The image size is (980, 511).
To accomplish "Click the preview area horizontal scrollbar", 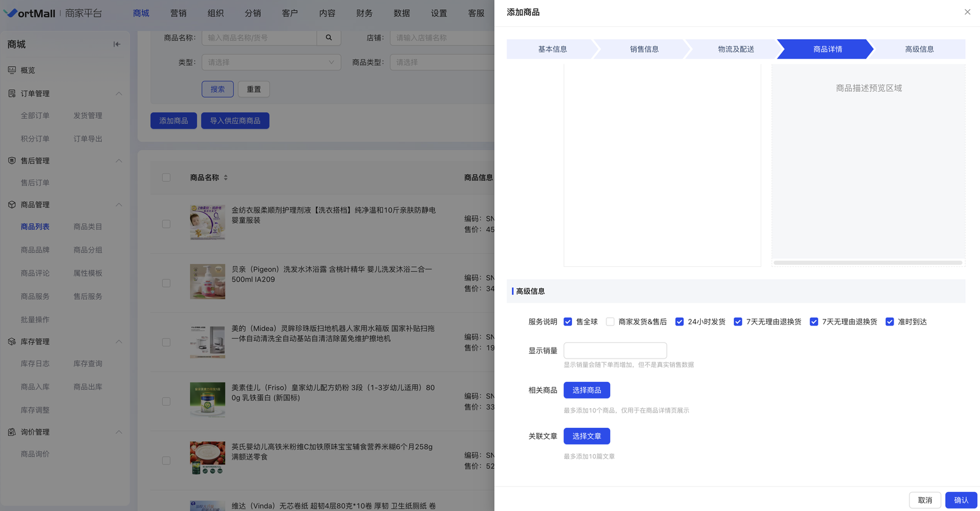I will point(867,263).
